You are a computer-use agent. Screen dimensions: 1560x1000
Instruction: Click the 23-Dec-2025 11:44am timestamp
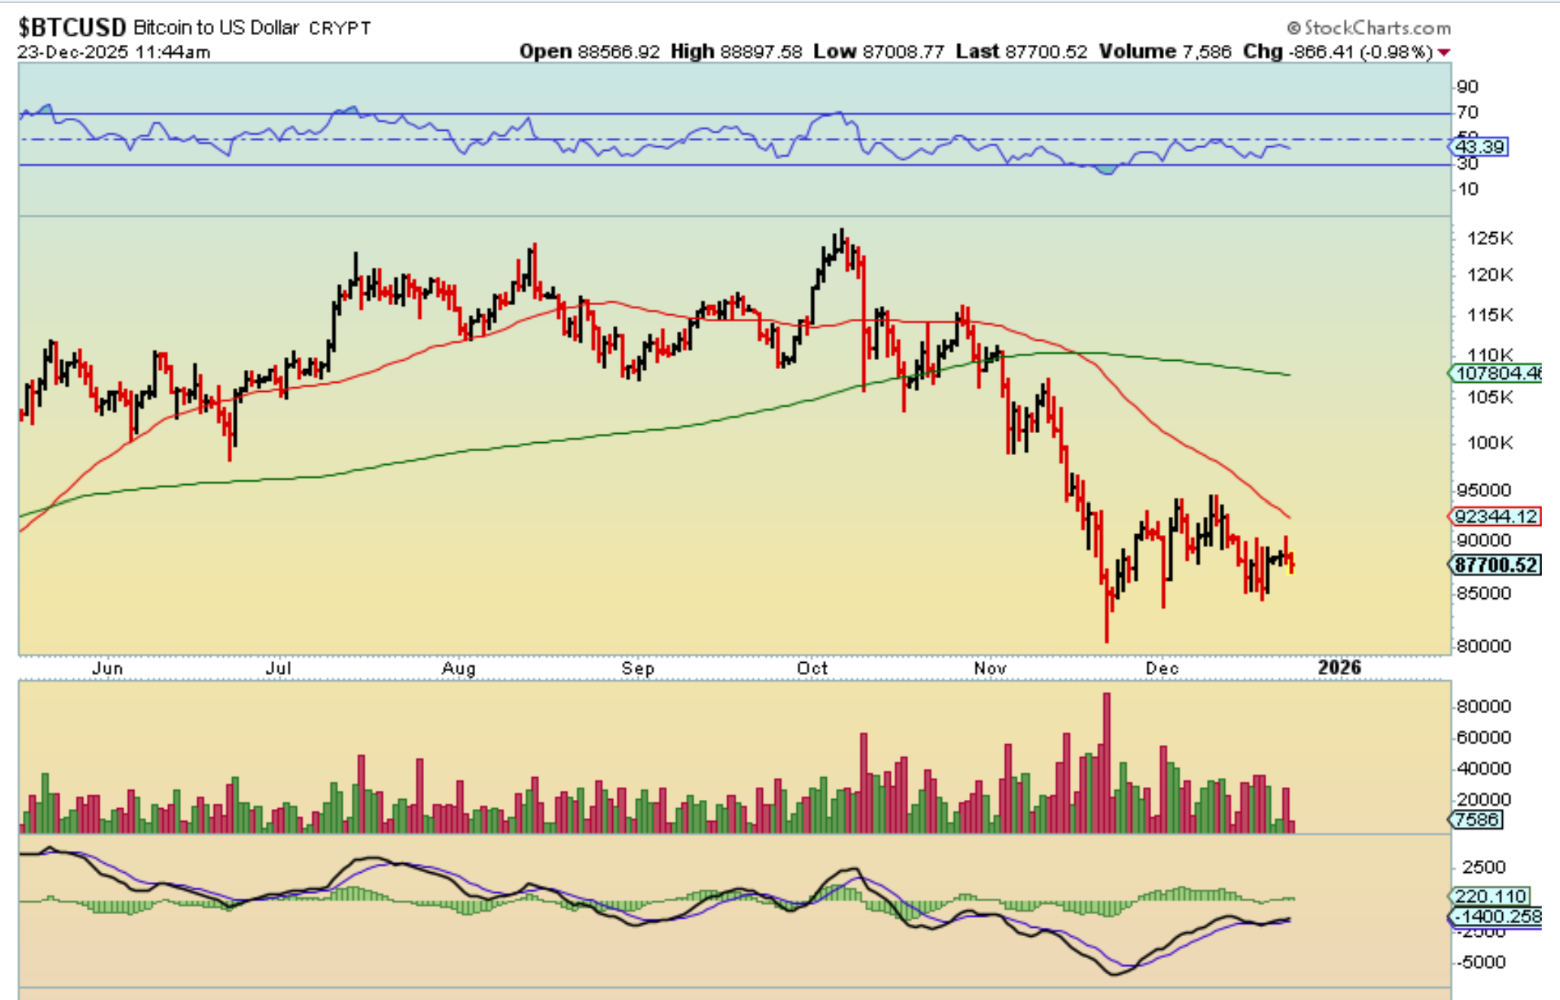pyautogui.click(x=114, y=52)
